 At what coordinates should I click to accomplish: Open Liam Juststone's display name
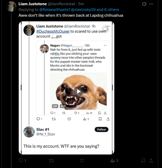click(33, 4)
